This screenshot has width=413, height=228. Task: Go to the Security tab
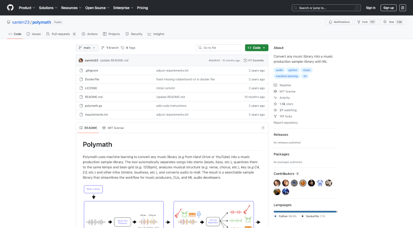(134, 34)
